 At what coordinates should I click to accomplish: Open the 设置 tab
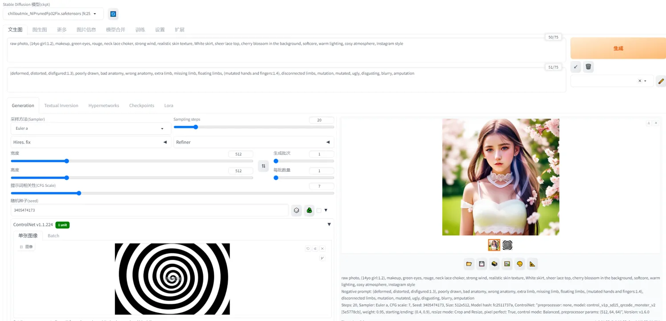[160, 30]
